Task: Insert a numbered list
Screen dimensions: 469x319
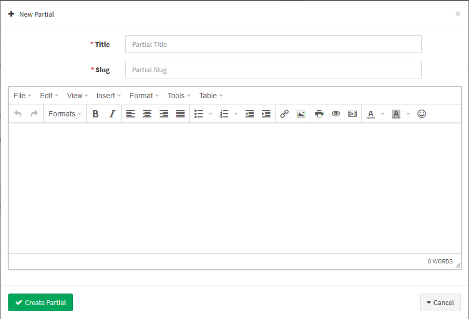Action: coord(224,114)
